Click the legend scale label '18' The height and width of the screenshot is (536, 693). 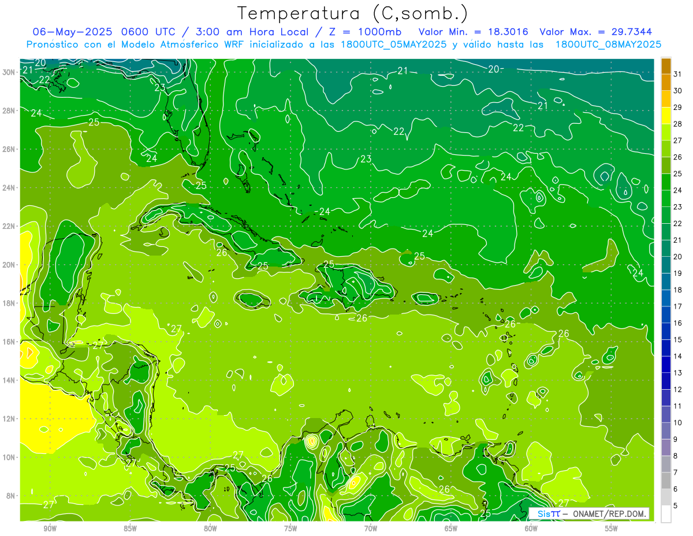coord(678,290)
